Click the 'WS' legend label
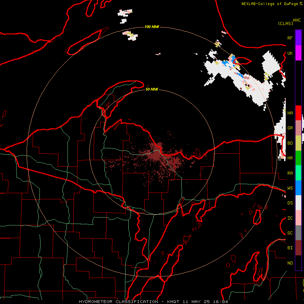The image size is (304, 304). click(290, 188)
